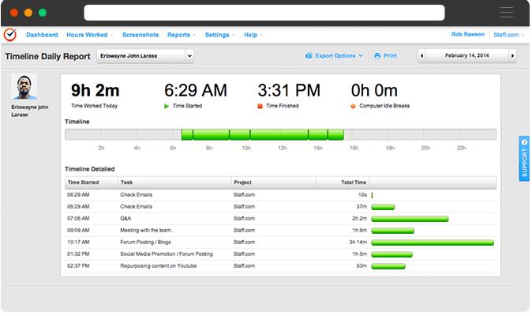Viewport: 532px width, 316px height.
Task: Expand the Export Options dropdown
Action: coord(339,55)
